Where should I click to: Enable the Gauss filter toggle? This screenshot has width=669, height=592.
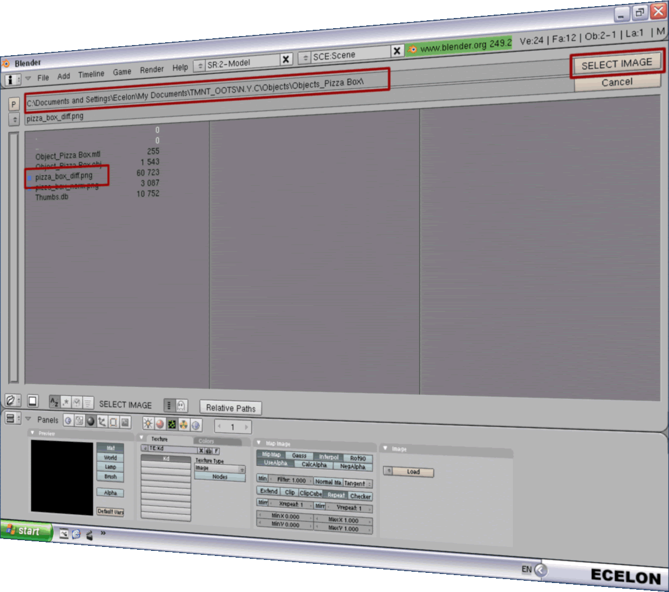pyautogui.click(x=299, y=456)
